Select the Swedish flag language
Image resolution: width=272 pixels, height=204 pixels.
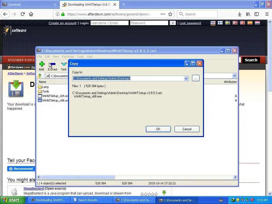click(228, 23)
